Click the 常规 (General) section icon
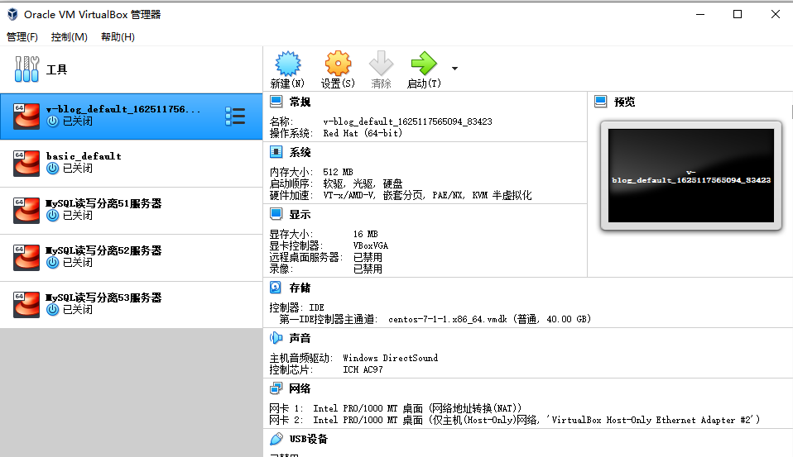 click(x=276, y=102)
